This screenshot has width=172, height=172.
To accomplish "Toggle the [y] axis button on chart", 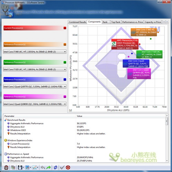I will [x=71, y=110].
